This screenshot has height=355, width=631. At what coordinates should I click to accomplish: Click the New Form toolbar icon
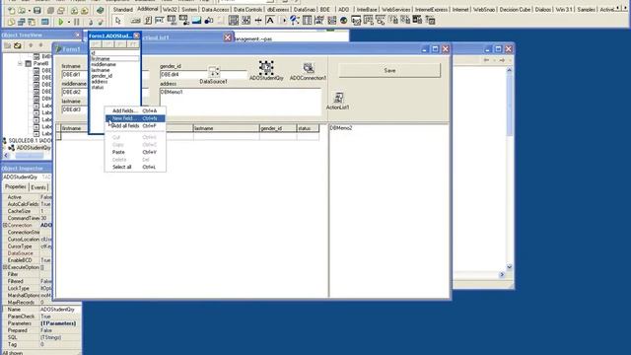pyautogui.click(x=45, y=22)
